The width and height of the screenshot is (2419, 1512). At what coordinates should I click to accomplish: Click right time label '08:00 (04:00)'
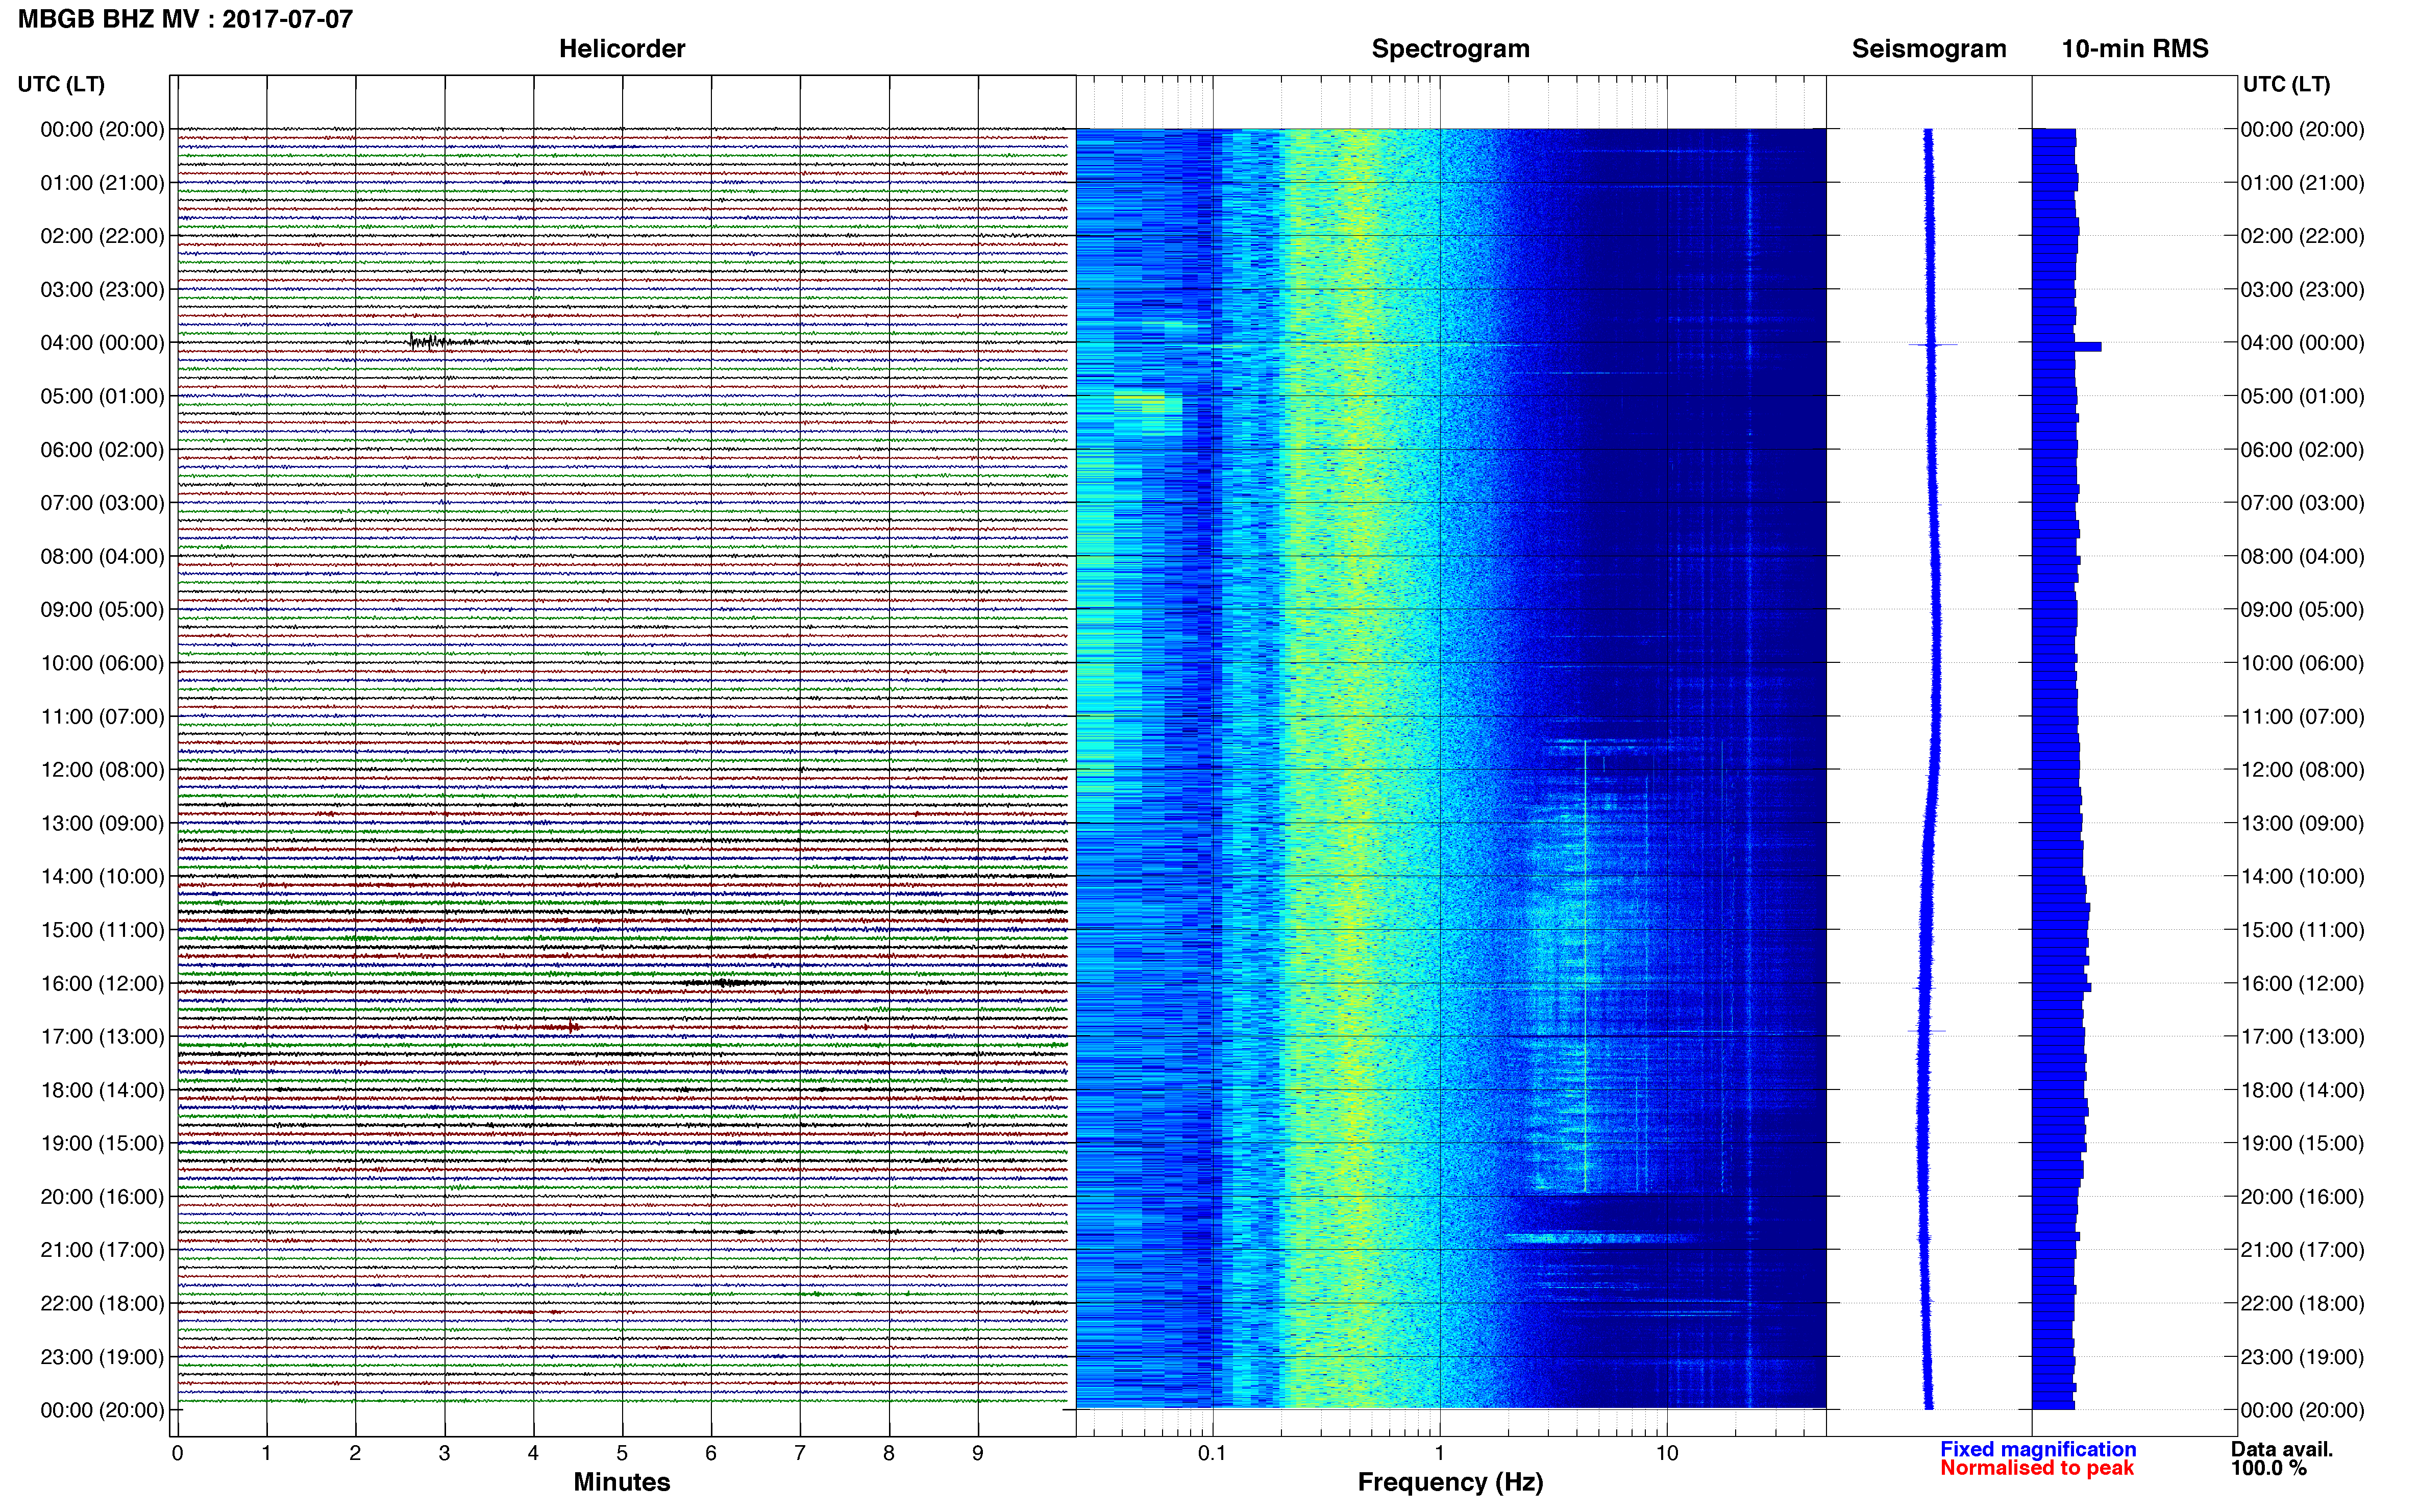click(x=2302, y=556)
